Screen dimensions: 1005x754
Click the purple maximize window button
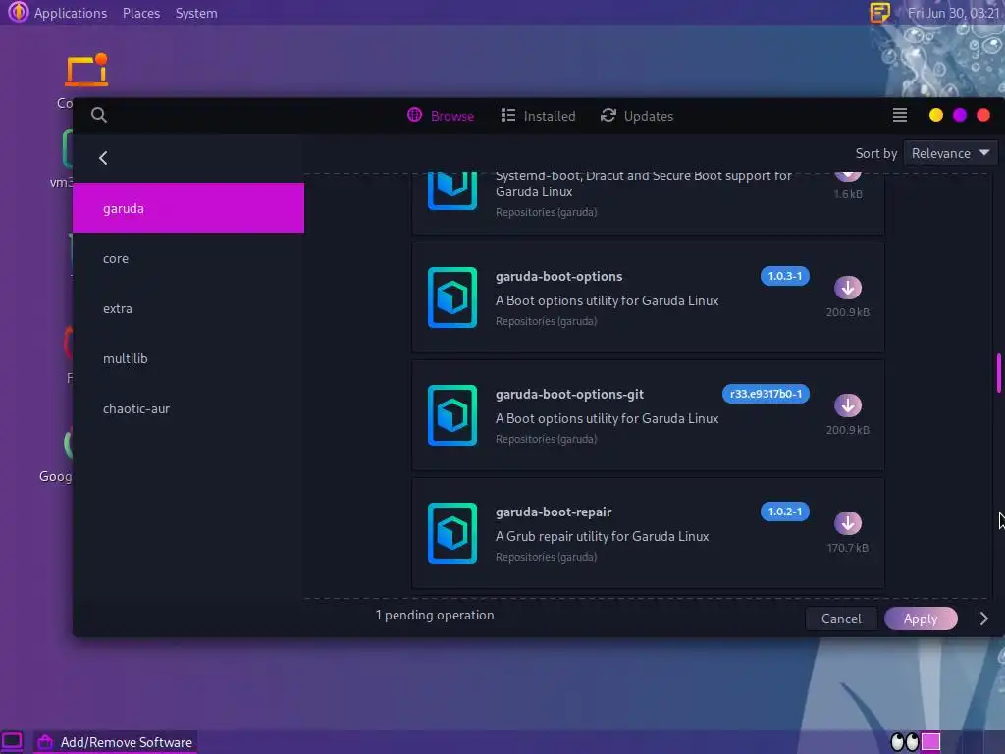(960, 115)
